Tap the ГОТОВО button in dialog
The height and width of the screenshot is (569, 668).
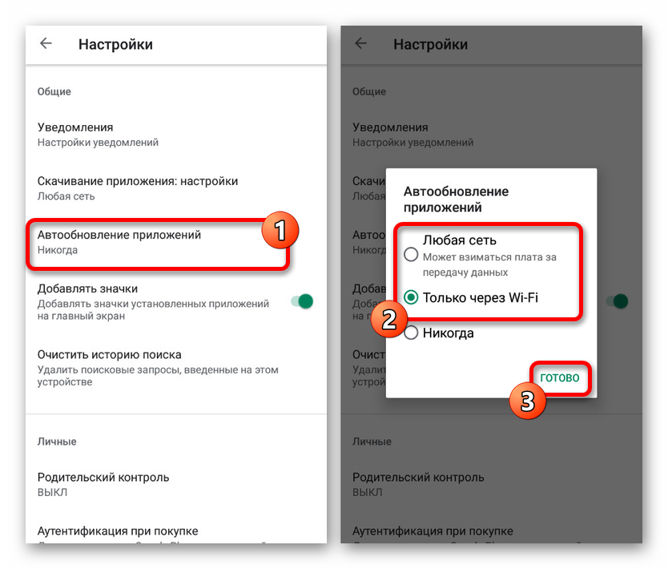pyautogui.click(x=560, y=377)
